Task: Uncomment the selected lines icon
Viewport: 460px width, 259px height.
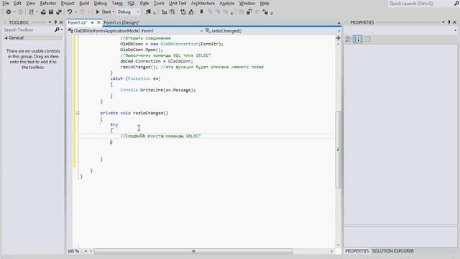Action: pos(191,12)
